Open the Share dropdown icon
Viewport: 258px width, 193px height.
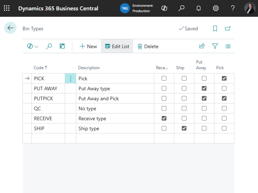click(202, 46)
